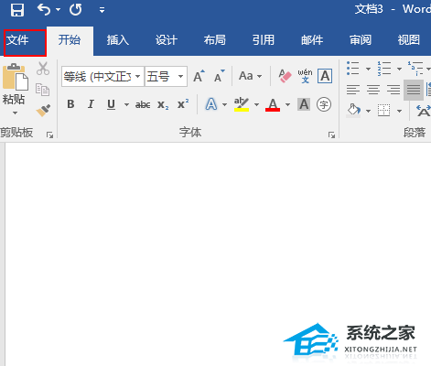Viewport: 431px width, 366px height.
Task: Open the font name dropdown
Action: coord(138,76)
